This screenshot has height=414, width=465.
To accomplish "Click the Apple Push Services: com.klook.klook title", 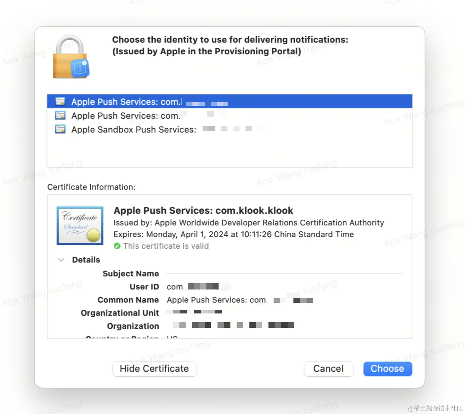I will 203,210.
